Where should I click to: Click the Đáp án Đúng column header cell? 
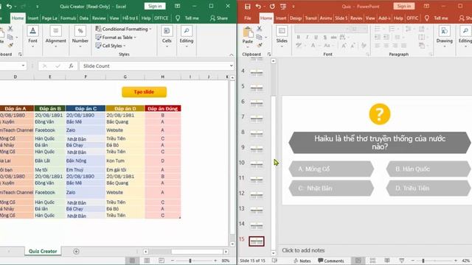tap(162, 108)
